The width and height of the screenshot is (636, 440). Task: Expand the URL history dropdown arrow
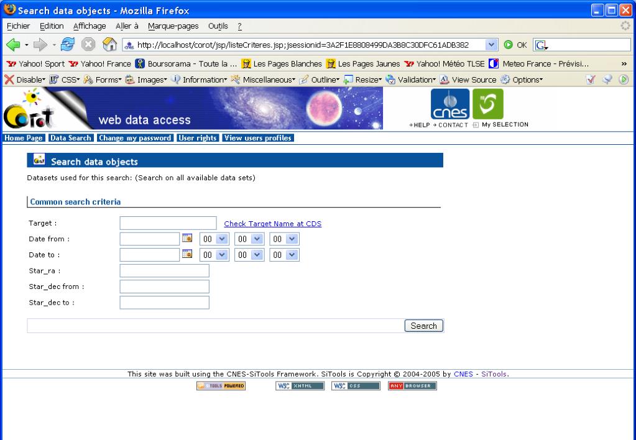(491, 45)
